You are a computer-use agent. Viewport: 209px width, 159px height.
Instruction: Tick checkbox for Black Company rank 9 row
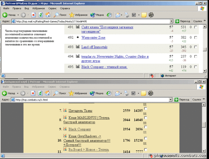click(146, 127)
